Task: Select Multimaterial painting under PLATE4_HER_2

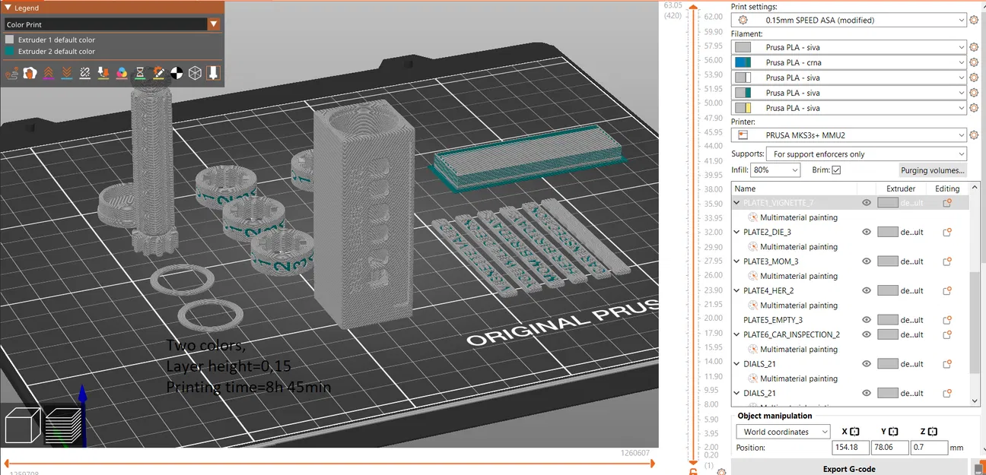Action: pos(798,306)
